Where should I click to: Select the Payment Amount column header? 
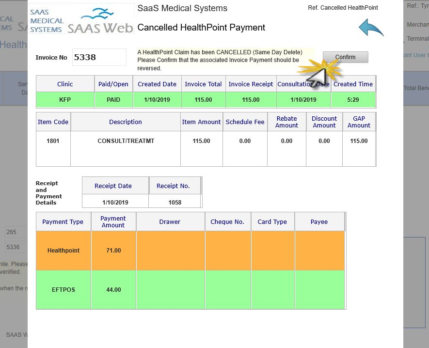coord(113,221)
